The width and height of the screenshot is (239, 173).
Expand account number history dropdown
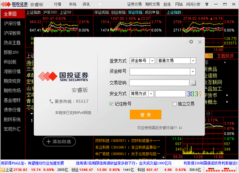[193, 72]
